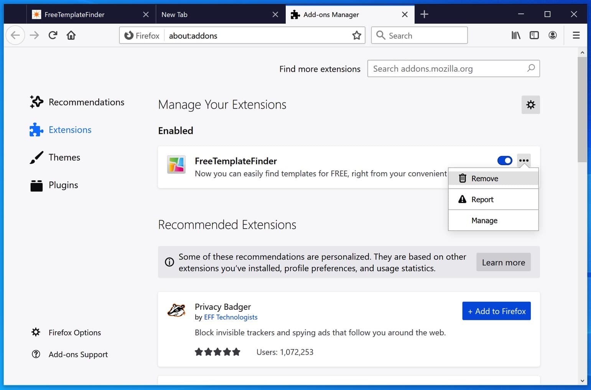Show sidebars using the sidebar icon
The image size is (591, 390).
pyautogui.click(x=534, y=35)
